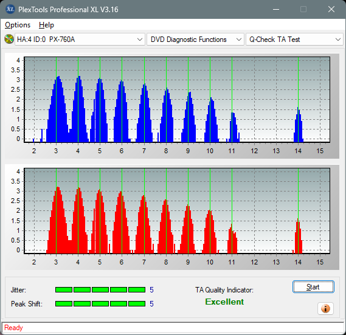Click the Start button
The image size is (346, 335).
(313, 287)
